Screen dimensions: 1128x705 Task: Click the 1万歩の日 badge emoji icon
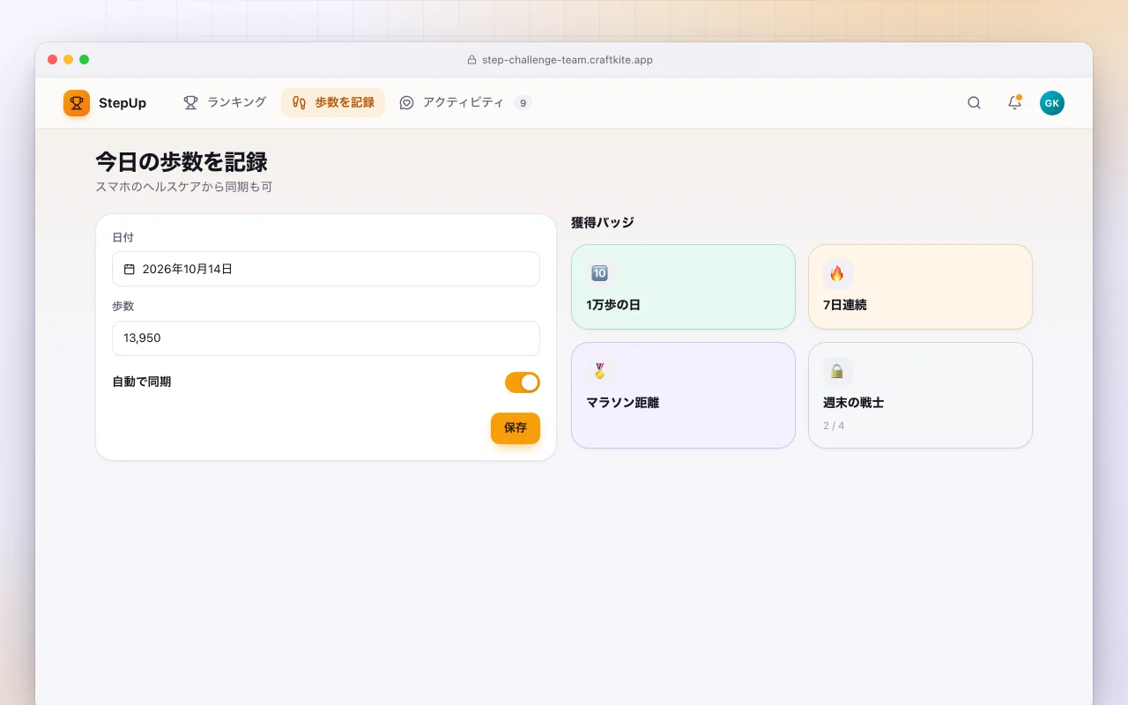click(599, 273)
